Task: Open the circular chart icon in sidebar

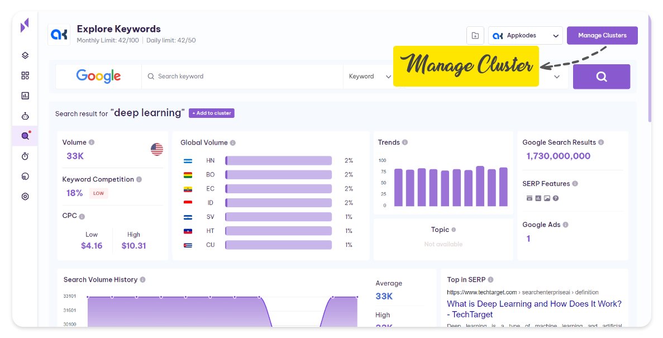Action: pyautogui.click(x=25, y=177)
